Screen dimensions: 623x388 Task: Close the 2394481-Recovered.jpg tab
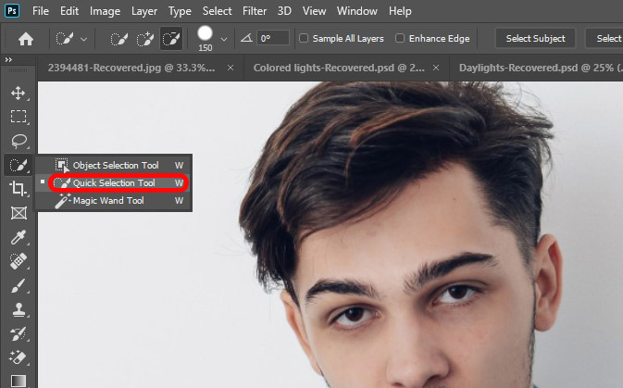231,68
